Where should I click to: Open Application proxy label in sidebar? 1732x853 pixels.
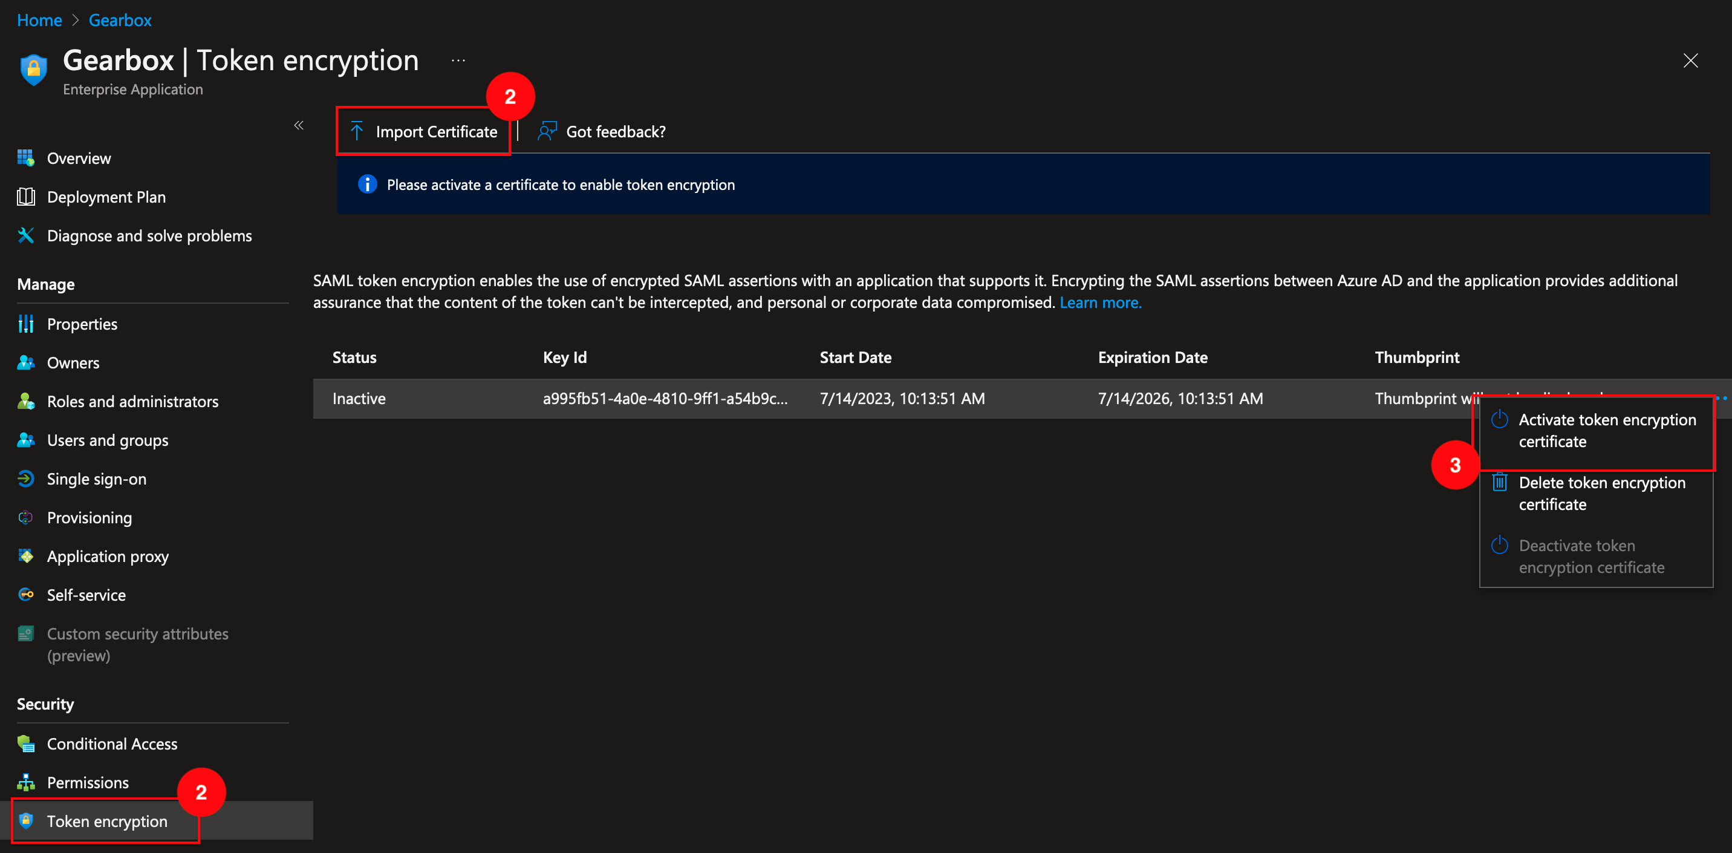[108, 556]
